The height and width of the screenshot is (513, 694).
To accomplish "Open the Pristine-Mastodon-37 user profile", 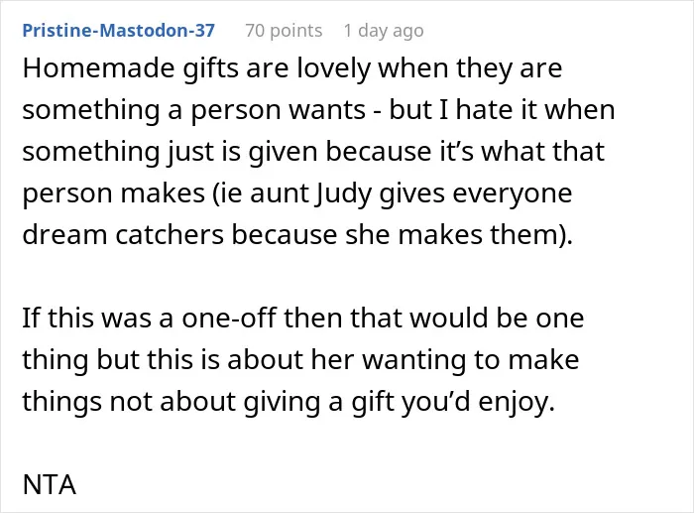I will coord(119,30).
